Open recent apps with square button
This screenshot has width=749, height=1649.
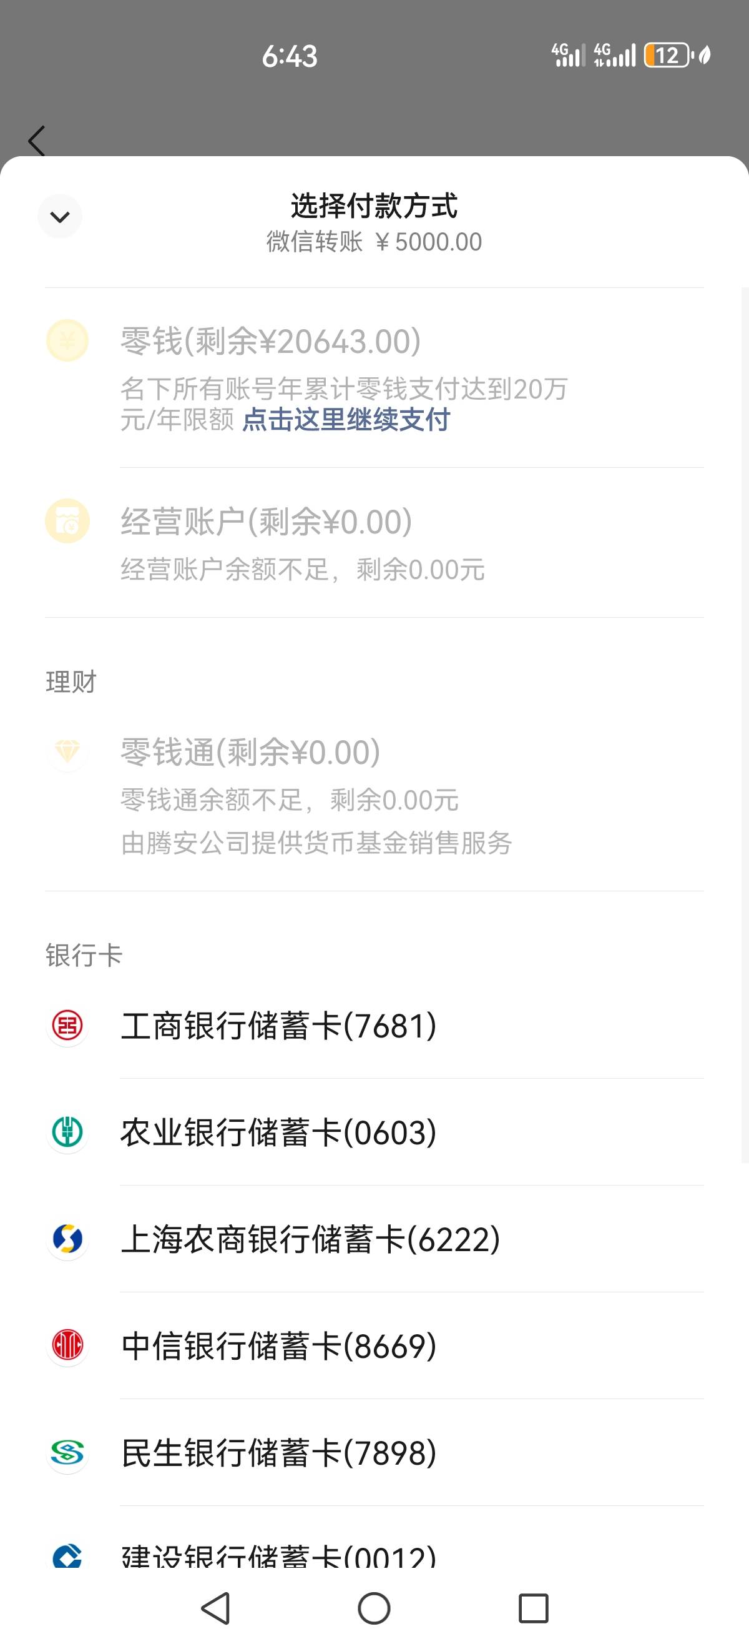click(534, 1608)
